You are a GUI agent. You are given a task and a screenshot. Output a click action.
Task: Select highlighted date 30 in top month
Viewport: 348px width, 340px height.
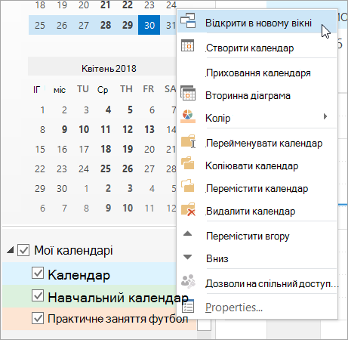(x=149, y=25)
